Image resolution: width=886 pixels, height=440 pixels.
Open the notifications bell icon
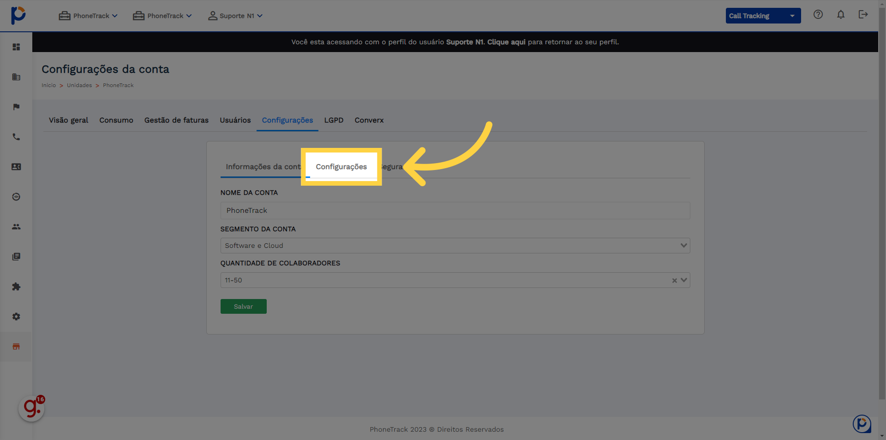click(x=841, y=14)
